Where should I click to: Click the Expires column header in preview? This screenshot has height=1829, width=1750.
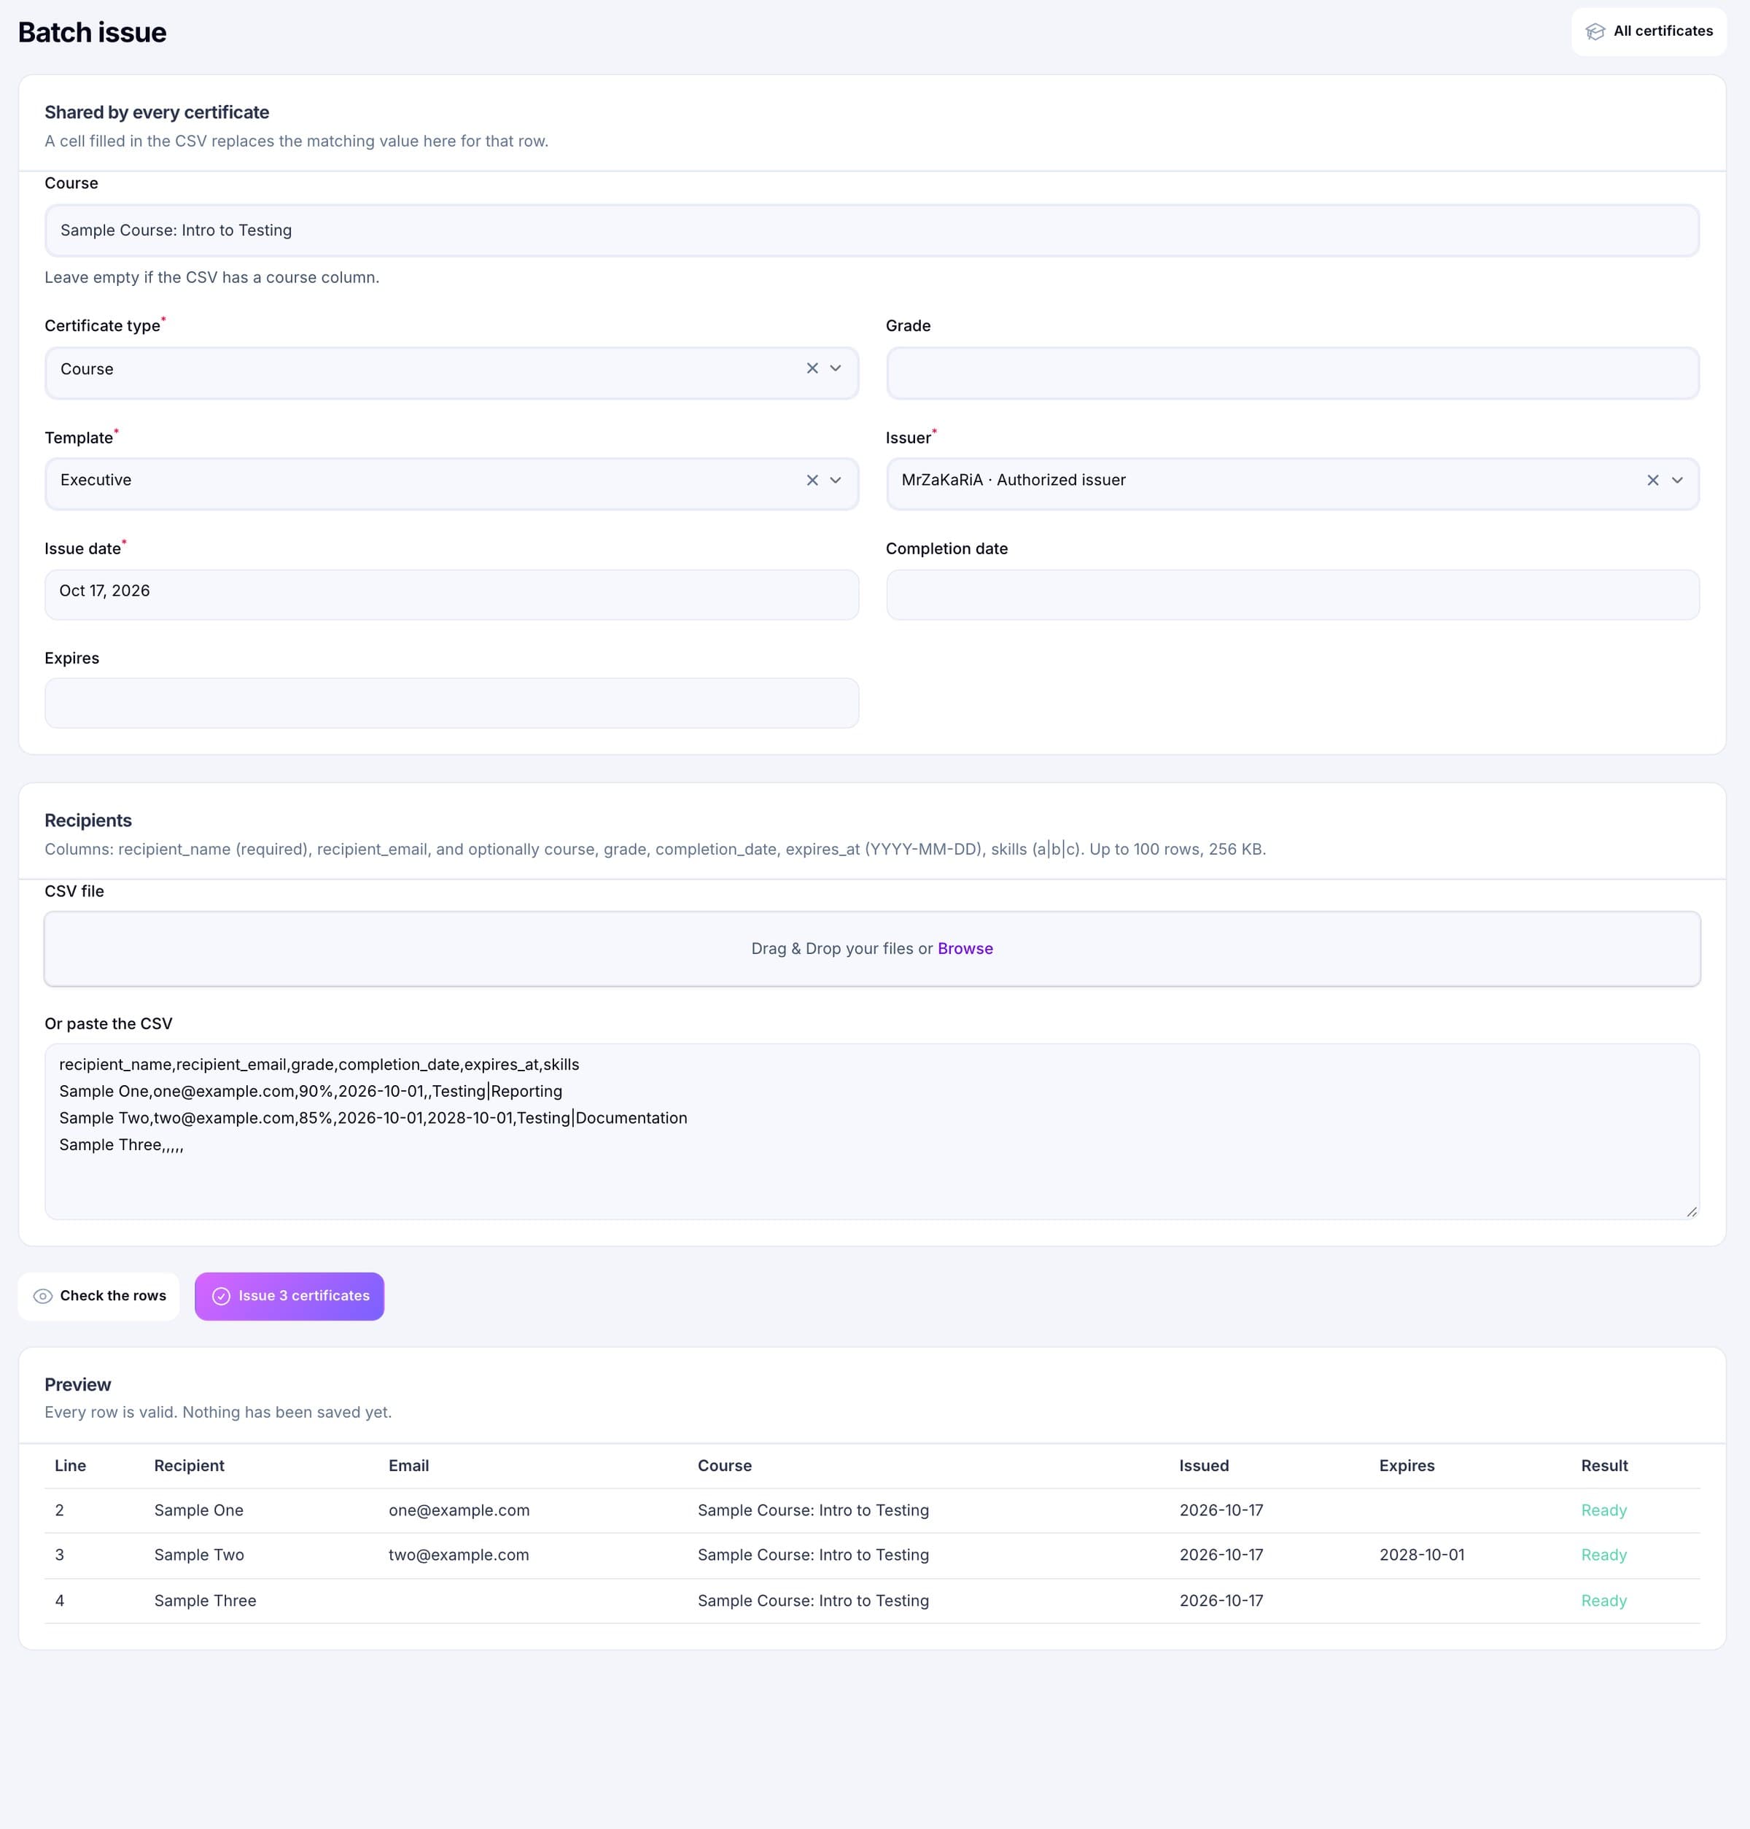point(1407,1466)
